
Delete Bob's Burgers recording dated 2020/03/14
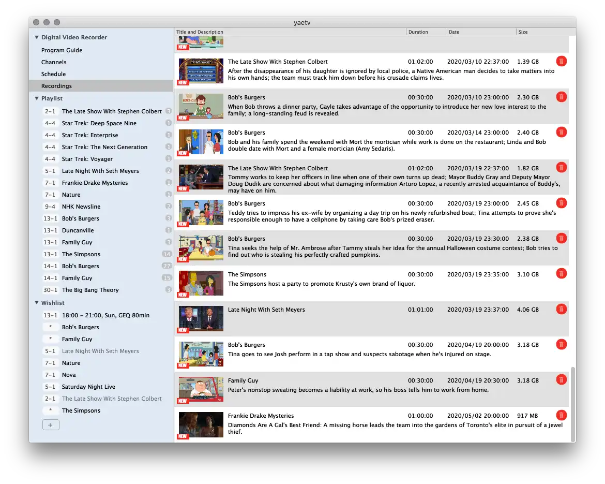562,133
